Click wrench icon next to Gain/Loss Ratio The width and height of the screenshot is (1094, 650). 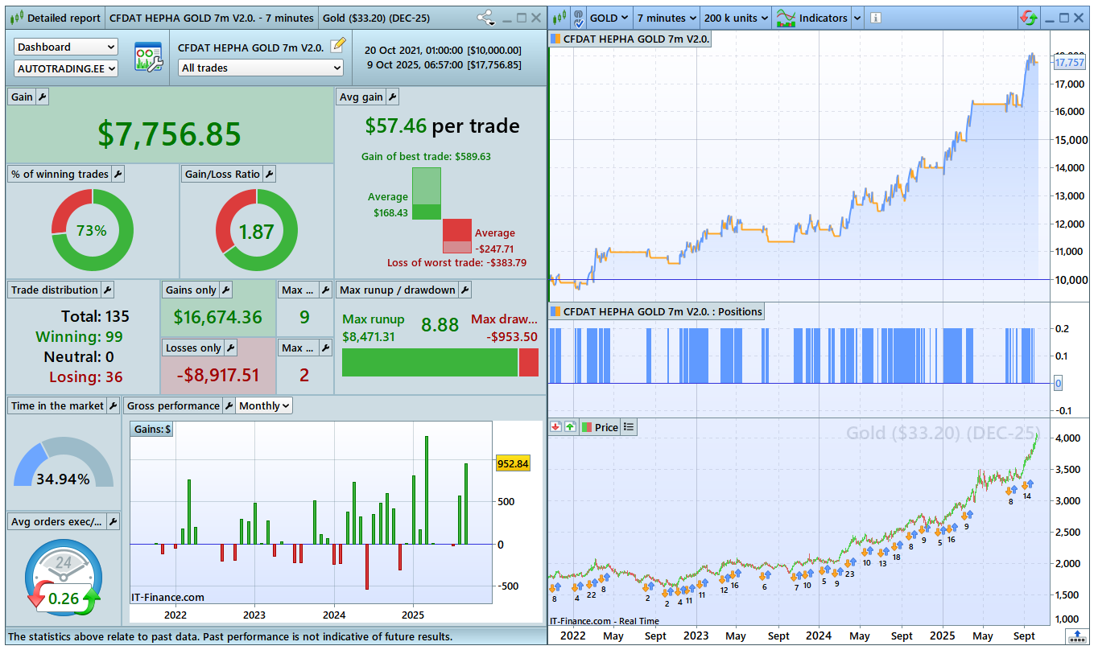[270, 174]
